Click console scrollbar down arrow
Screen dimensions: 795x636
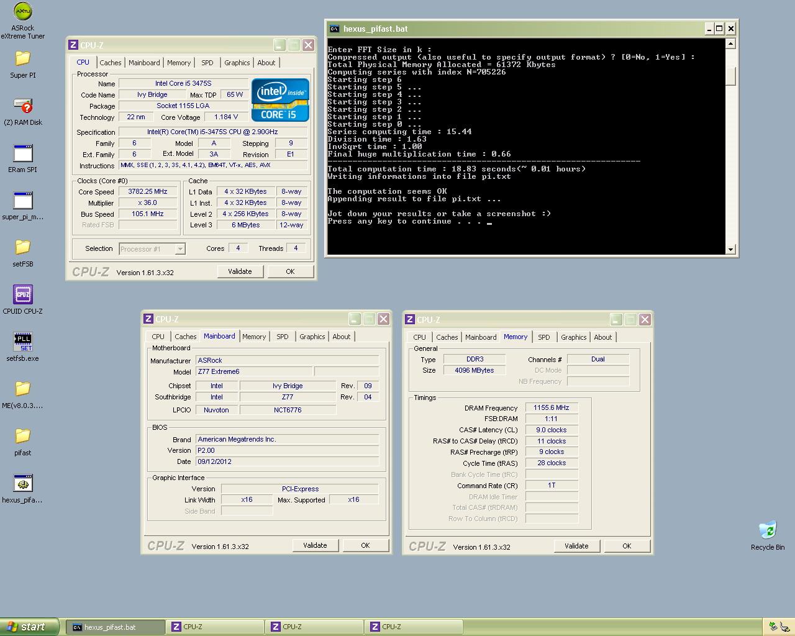coord(730,249)
